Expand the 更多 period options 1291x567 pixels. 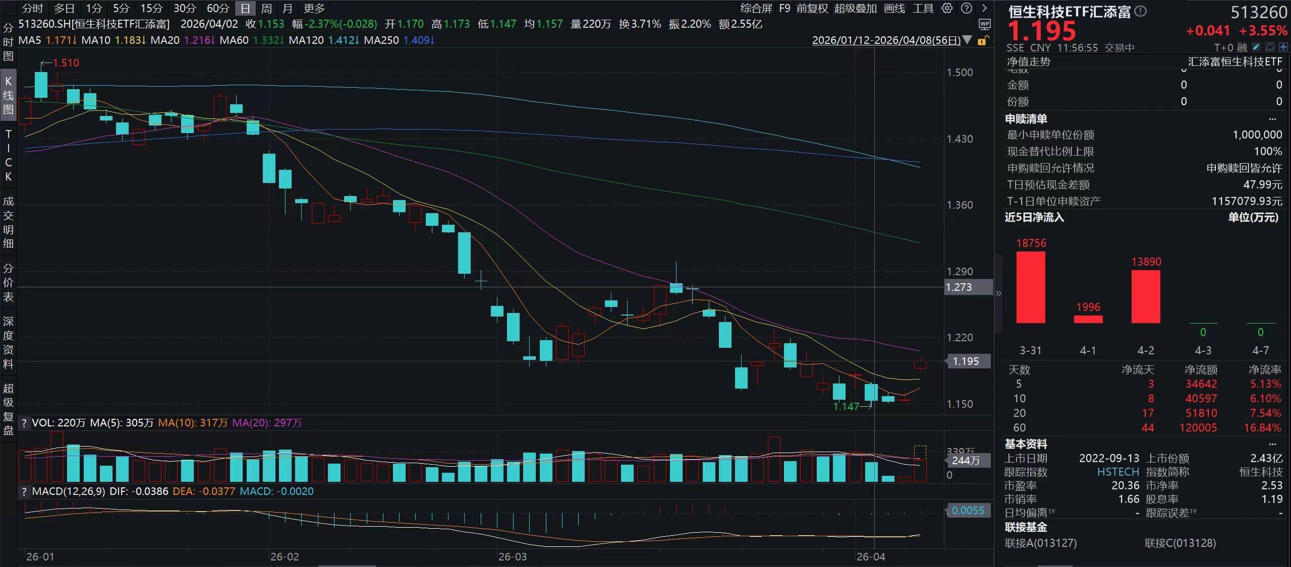pos(314,9)
